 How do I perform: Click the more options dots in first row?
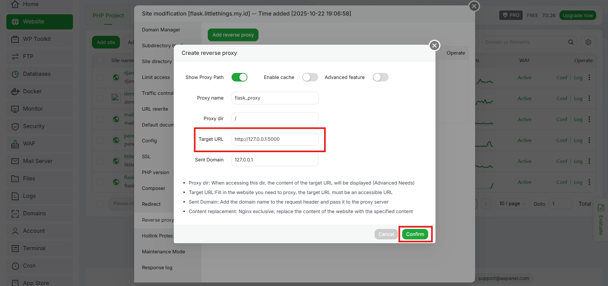pyautogui.click(x=589, y=77)
